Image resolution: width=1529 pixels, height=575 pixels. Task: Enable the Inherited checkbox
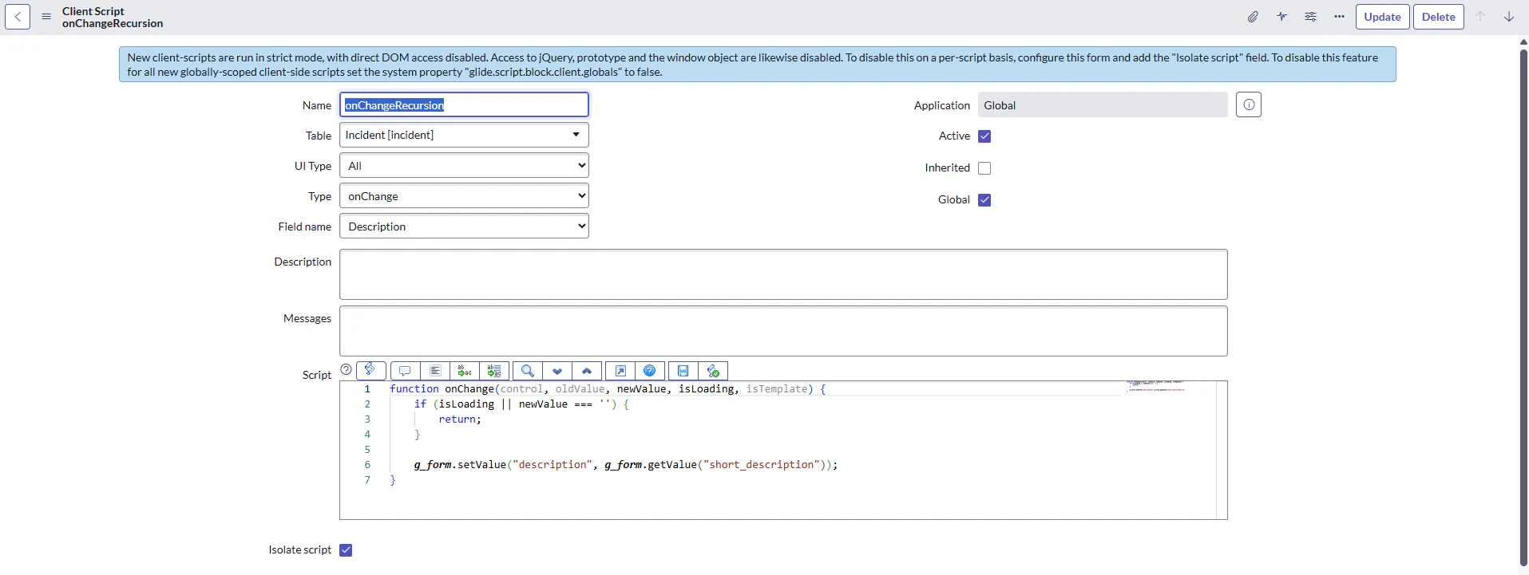pos(984,168)
